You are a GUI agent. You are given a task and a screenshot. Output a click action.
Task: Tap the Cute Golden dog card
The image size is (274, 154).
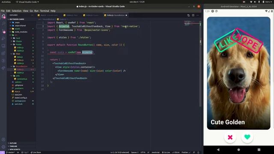pos(238,73)
